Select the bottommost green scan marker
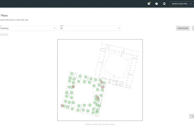The height and width of the screenshot is (127, 194). (x=93, y=113)
